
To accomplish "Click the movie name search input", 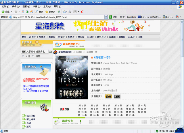I will click(x=34, y=52).
